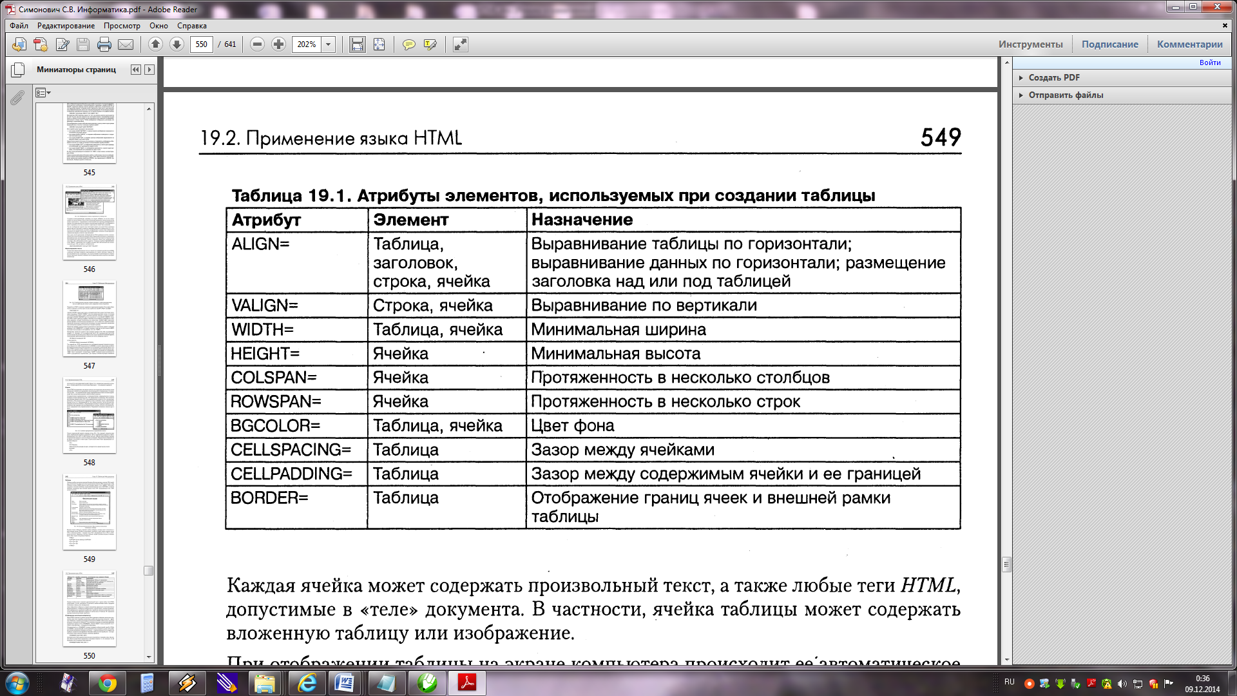Select page 546 thumbnail
This screenshot has width=1237, height=696.
coord(90,222)
